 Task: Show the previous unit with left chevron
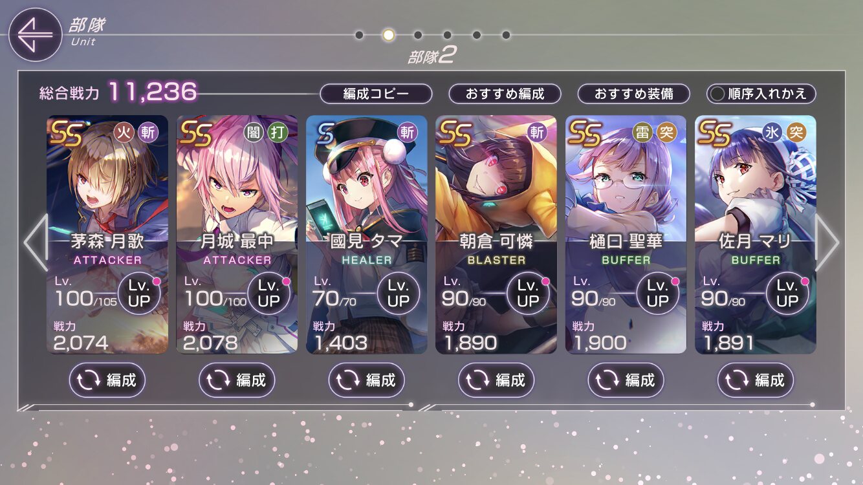36,242
